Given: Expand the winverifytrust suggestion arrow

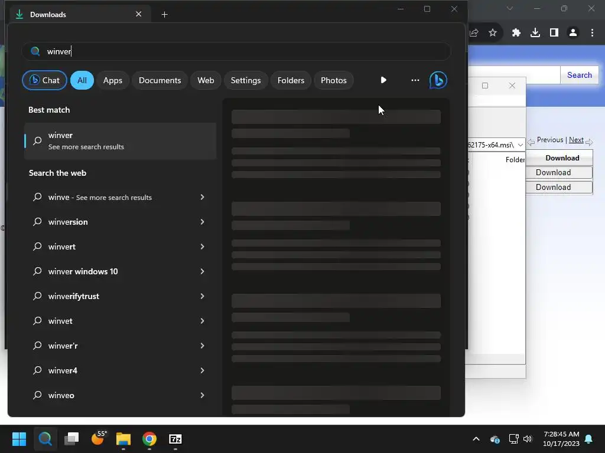Looking at the screenshot, I should pyautogui.click(x=202, y=296).
